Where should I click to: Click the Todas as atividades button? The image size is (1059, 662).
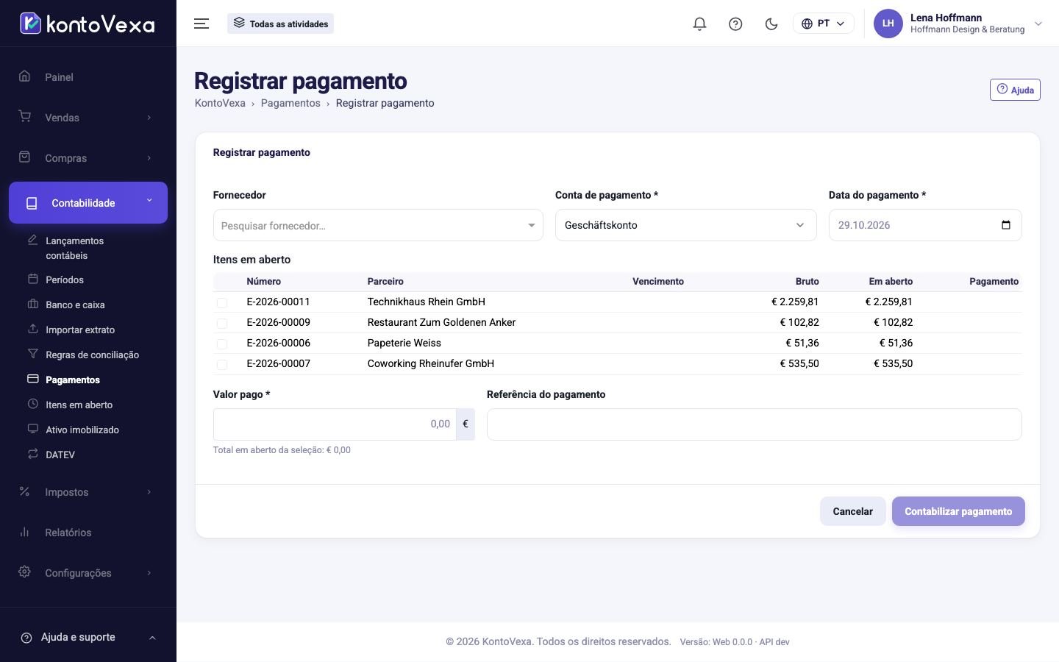(280, 24)
